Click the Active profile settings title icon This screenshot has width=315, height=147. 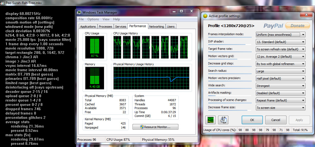tap(205, 16)
